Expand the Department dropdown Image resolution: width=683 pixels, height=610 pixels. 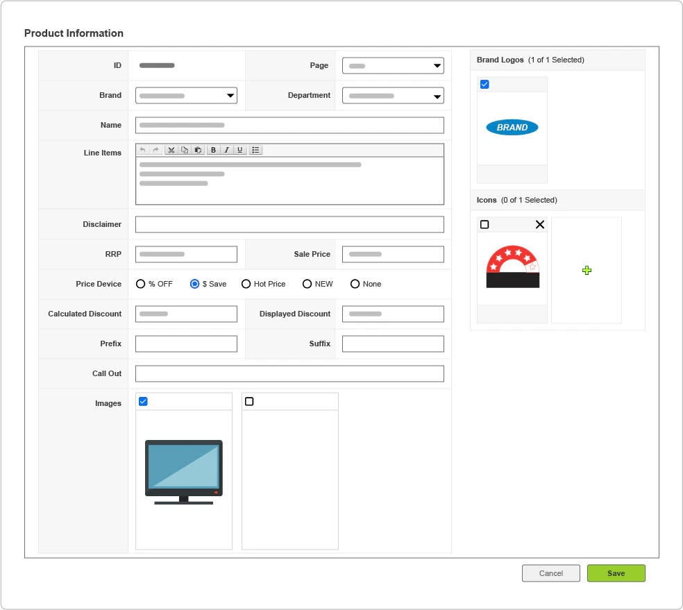tap(438, 95)
